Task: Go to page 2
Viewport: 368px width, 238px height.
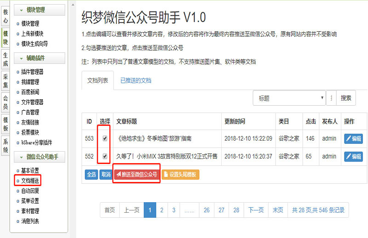Action: click(x=162, y=210)
